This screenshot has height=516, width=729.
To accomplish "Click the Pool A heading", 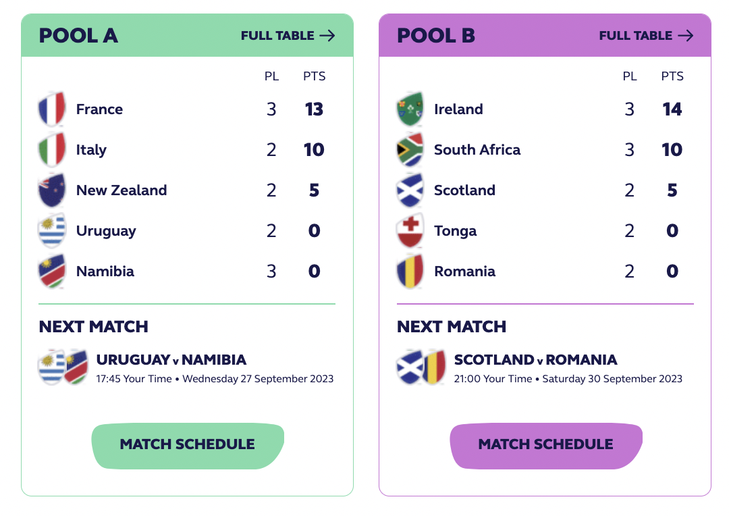I will (x=78, y=36).
